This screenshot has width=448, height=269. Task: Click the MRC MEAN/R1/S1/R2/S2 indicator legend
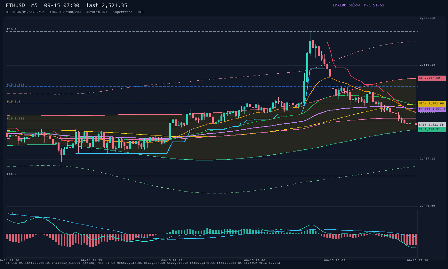click(x=25, y=12)
